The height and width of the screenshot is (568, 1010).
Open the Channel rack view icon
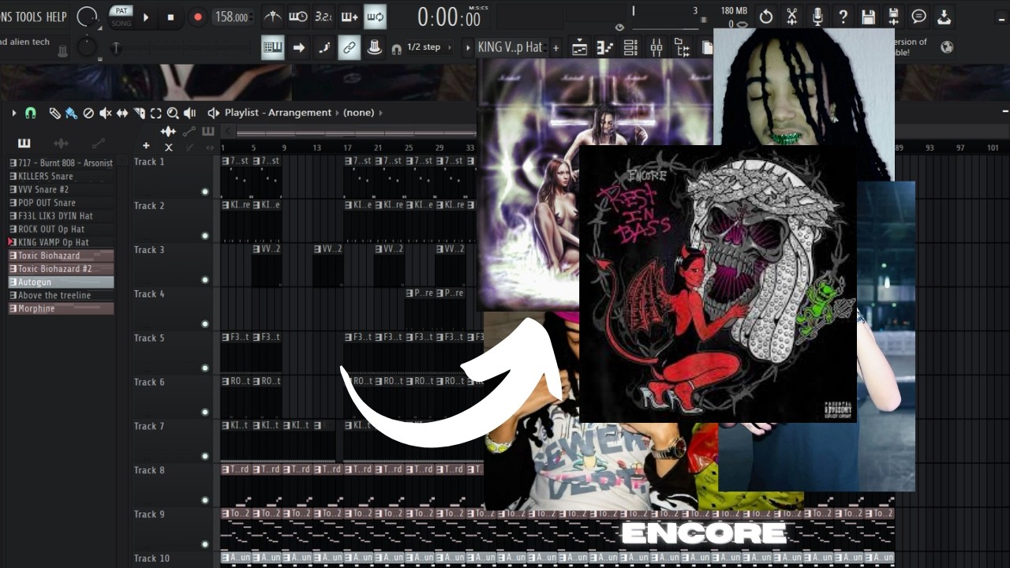pyautogui.click(x=630, y=48)
